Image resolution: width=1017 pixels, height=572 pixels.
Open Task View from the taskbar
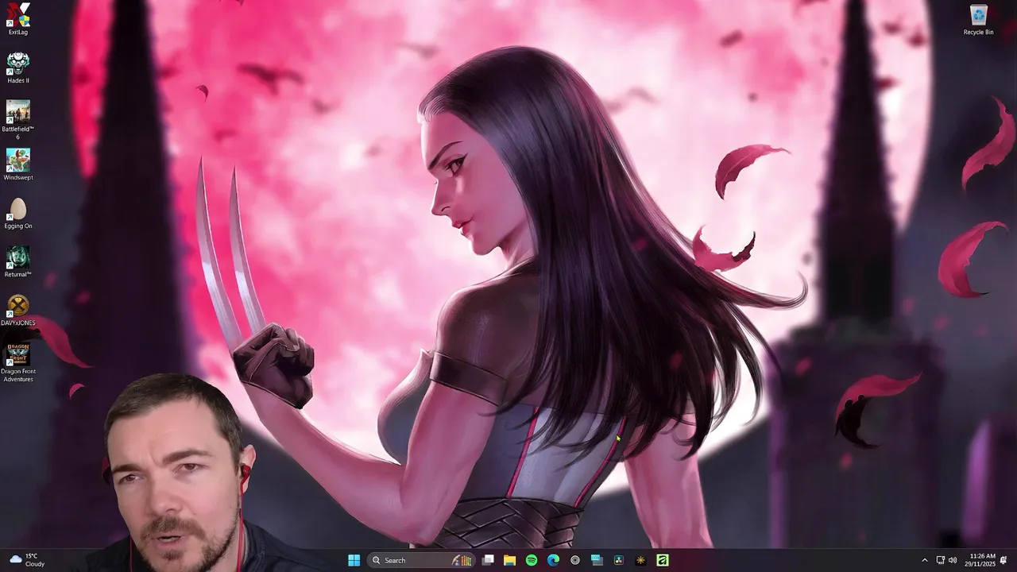[488, 560]
